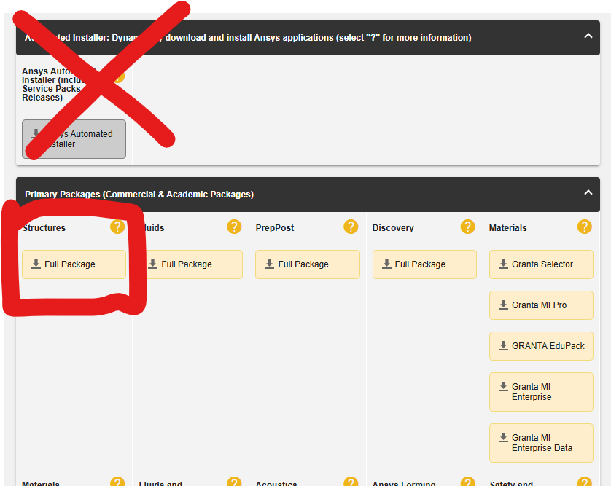Viewport: 611px width, 486px height.
Task: Select the PrepPost column heading
Action: click(275, 228)
